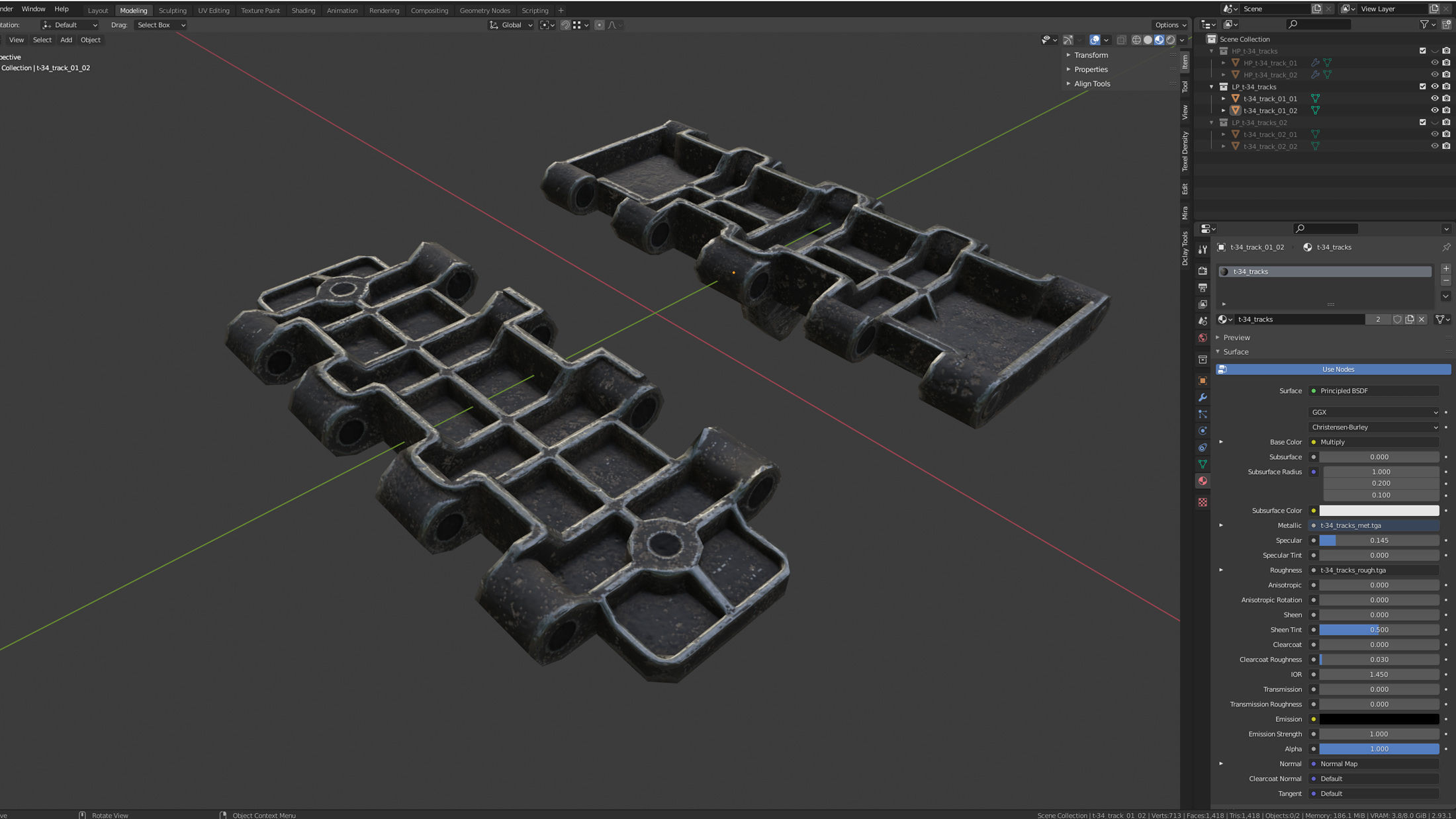
Task: Open the Modifier properties wrench tab
Action: pos(1203,397)
